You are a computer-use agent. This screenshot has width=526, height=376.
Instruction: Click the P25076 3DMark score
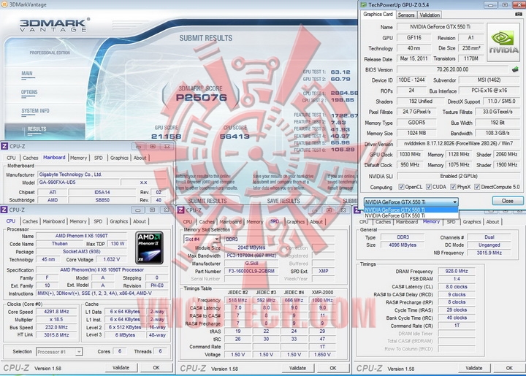202,98
